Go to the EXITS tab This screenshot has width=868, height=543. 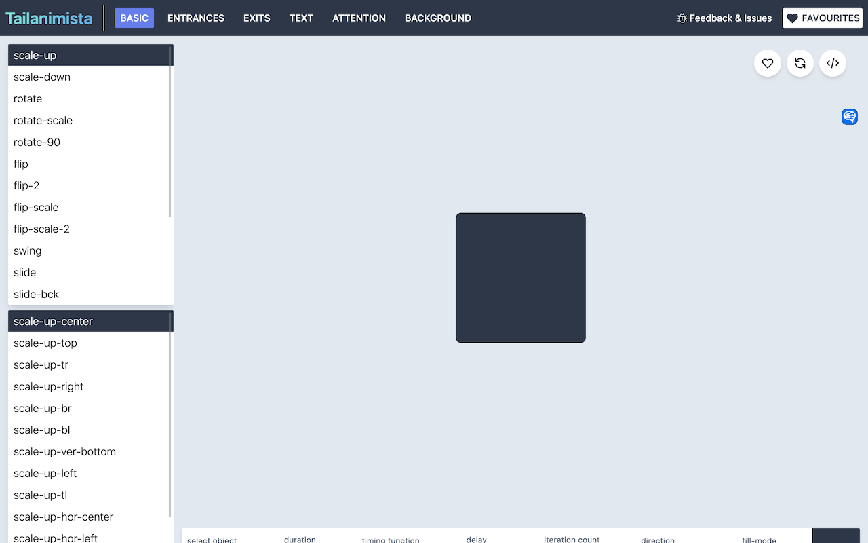point(257,18)
